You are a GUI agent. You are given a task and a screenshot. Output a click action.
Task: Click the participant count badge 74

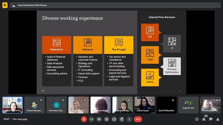pos(206,116)
